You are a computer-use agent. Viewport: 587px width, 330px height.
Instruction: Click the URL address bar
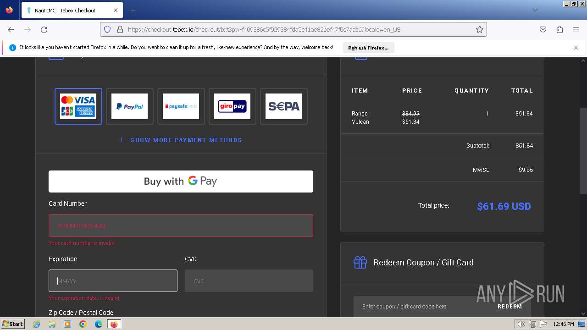(293, 29)
